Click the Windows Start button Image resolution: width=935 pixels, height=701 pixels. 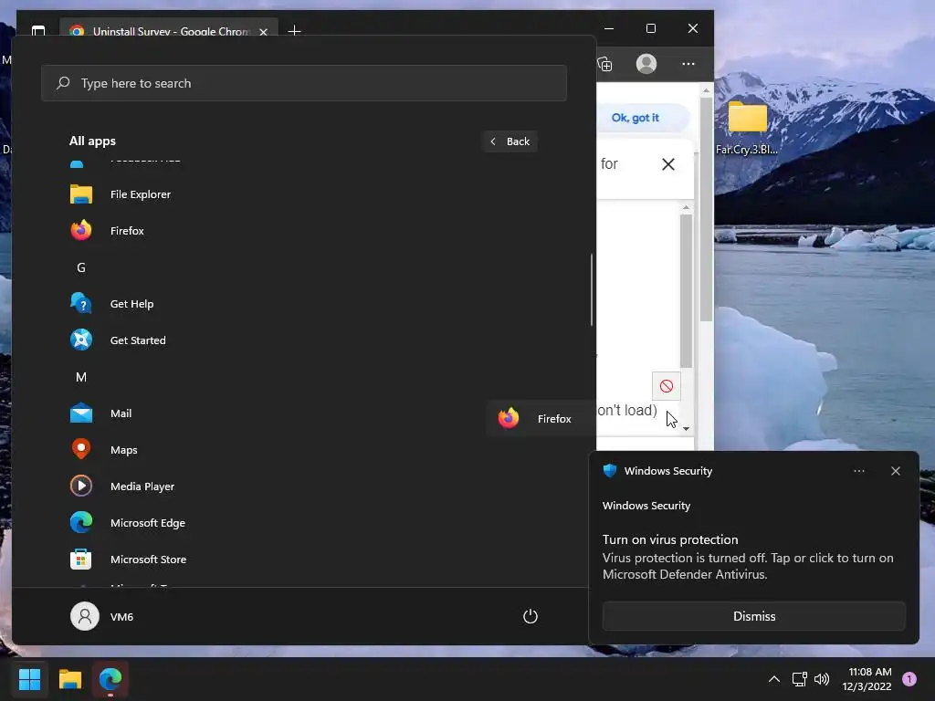[x=29, y=678]
